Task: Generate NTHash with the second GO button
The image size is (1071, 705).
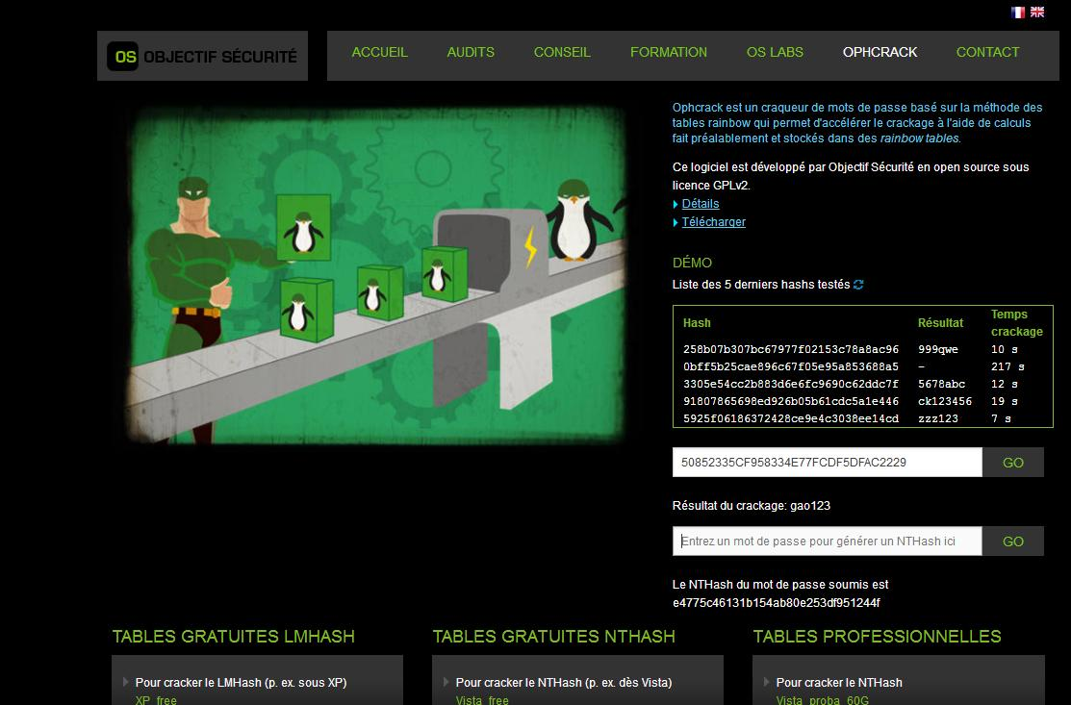Action: [1013, 541]
